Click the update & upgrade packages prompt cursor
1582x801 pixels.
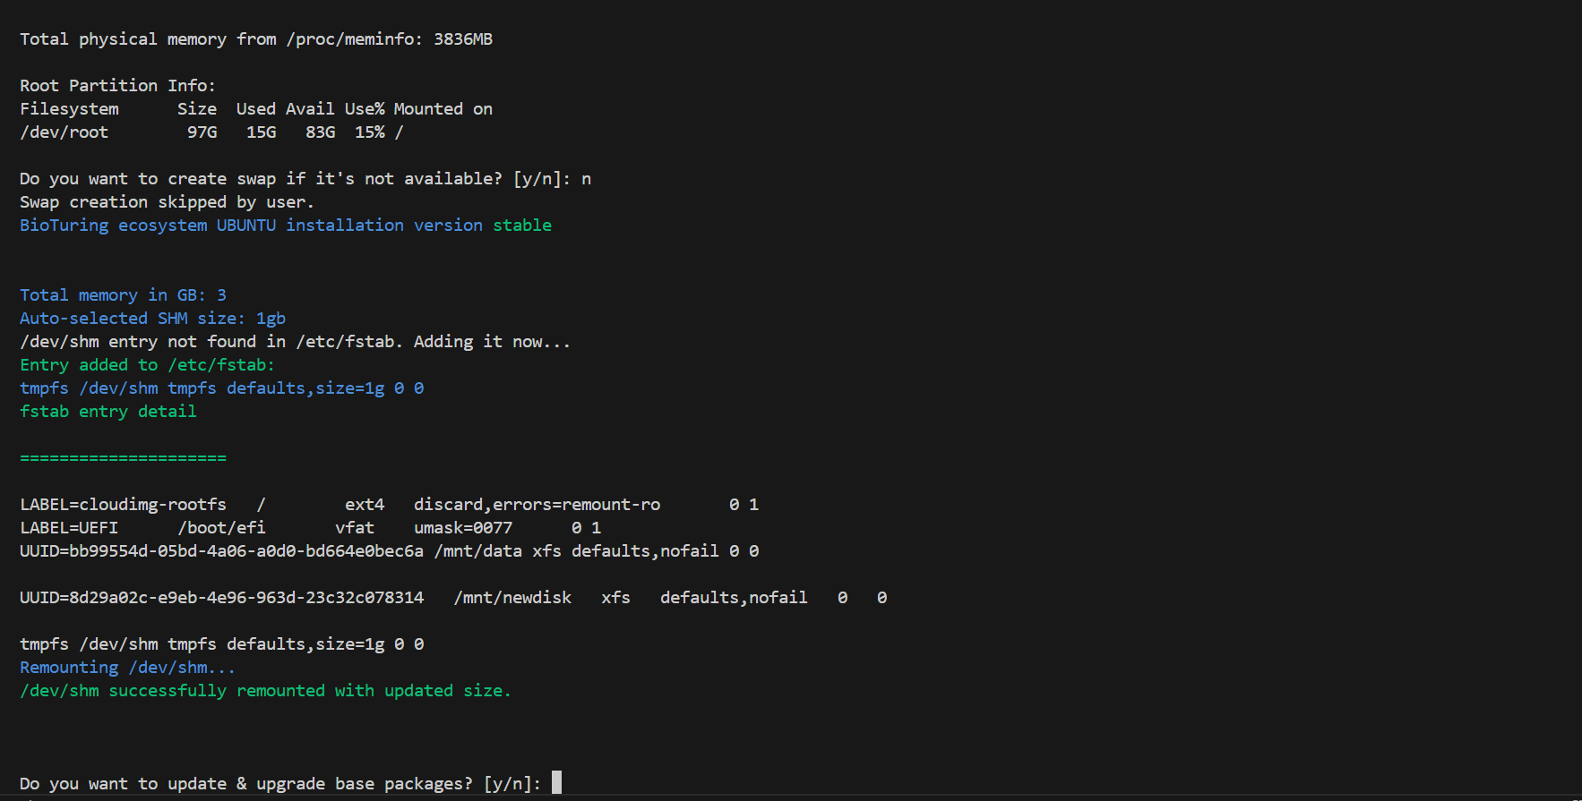tap(556, 783)
